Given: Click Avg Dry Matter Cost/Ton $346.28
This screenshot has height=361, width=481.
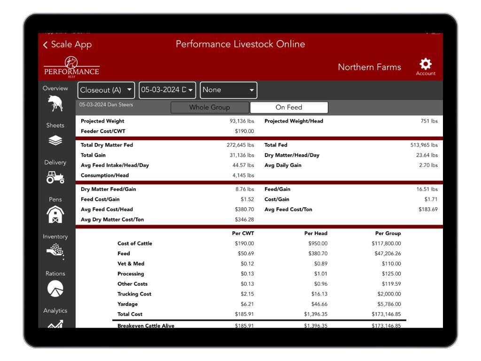Looking at the screenshot, I should (244, 220).
